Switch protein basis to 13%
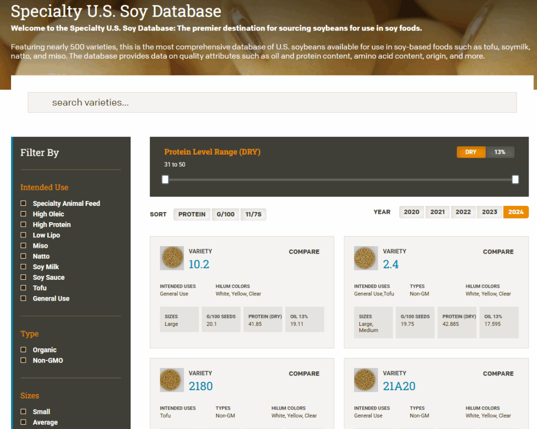 (500, 152)
